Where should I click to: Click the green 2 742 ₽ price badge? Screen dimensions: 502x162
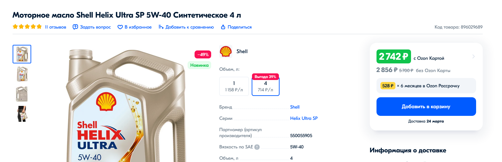point(394,56)
